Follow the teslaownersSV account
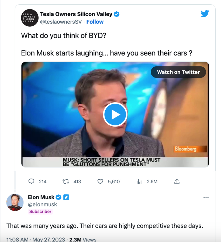Image resolution: width=221 pixels, height=242 pixels. (95, 22)
